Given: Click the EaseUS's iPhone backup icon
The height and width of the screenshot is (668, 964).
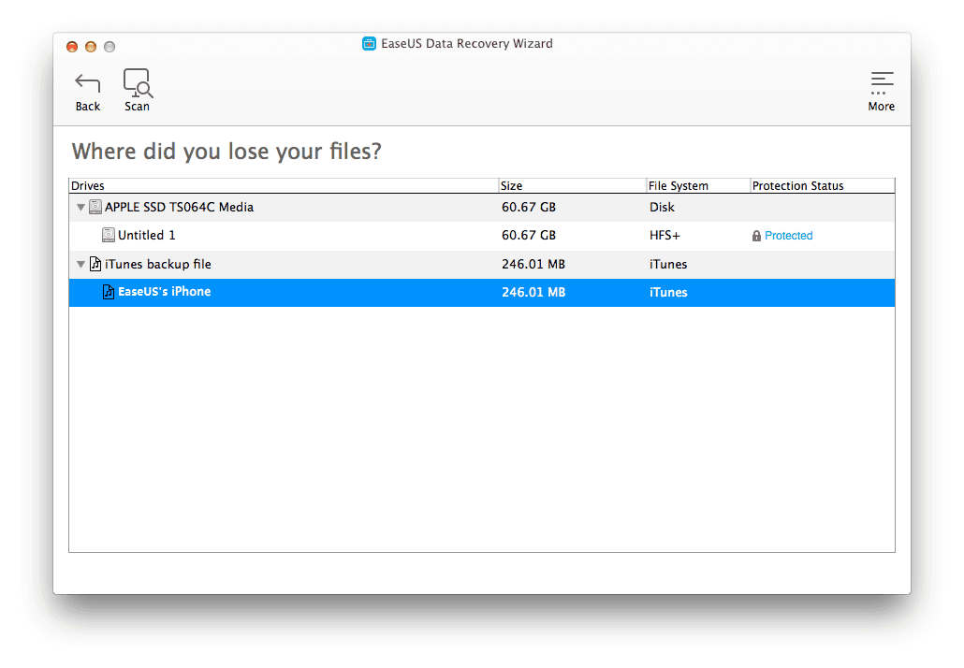Looking at the screenshot, I should pyautogui.click(x=109, y=292).
